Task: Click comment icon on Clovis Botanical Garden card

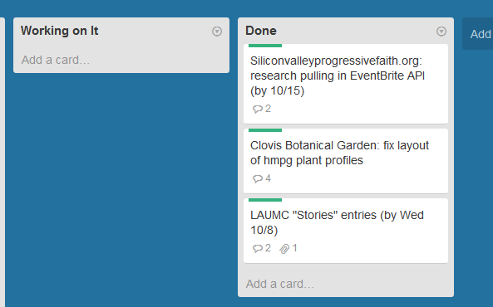Action: coord(258,178)
